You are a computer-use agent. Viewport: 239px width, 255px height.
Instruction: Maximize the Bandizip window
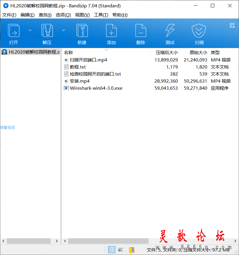(213, 6)
